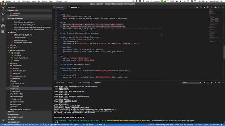Click the errors and warnings status indicator
225x126 pixels.
pos(46,125)
